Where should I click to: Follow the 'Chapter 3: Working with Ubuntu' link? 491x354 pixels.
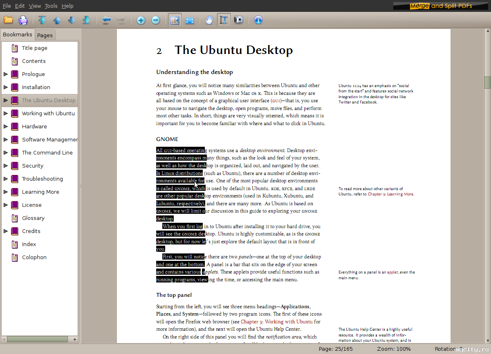(276, 322)
